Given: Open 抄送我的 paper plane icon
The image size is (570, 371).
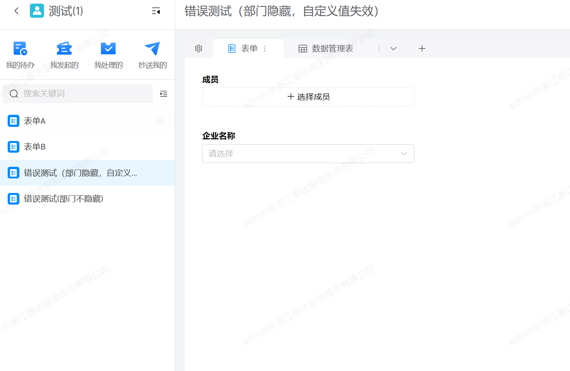Looking at the screenshot, I should point(152,49).
